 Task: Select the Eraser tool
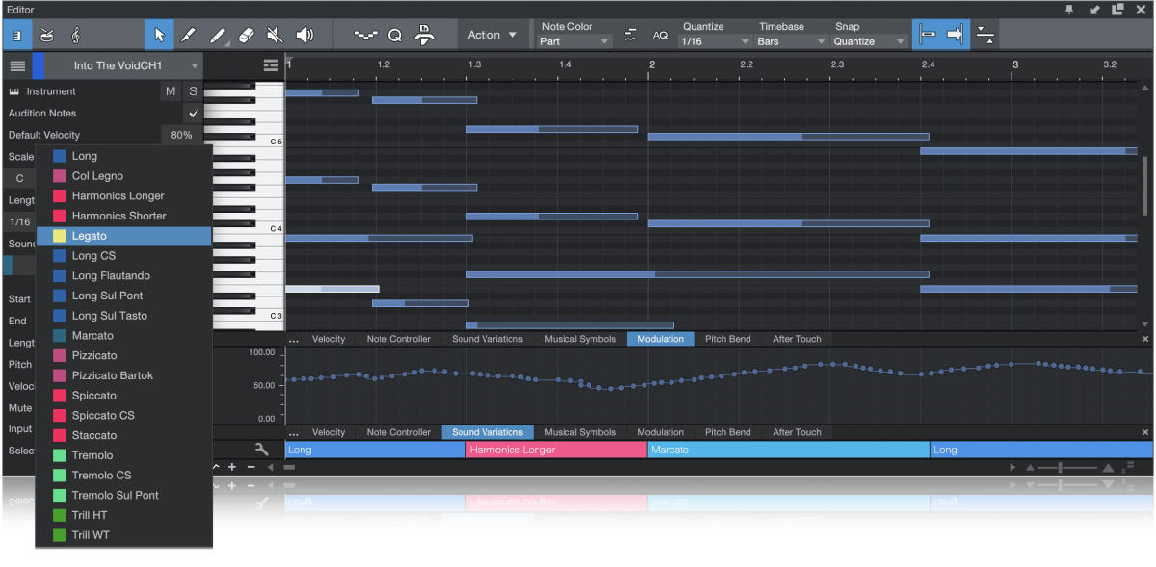click(x=246, y=35)
